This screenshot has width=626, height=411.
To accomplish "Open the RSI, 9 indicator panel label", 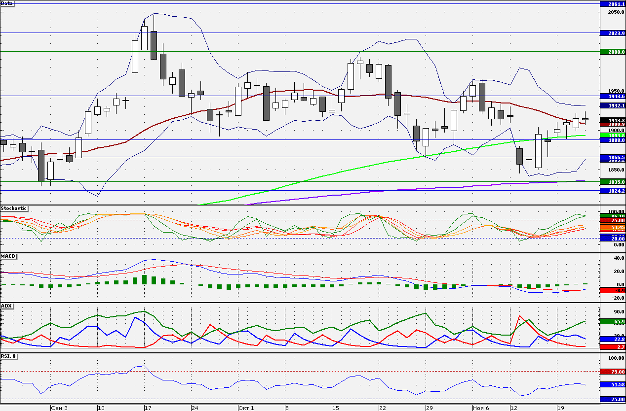I will (x=9, y=356).
